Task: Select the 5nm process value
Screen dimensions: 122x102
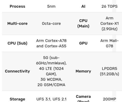Action: [51, 6]
